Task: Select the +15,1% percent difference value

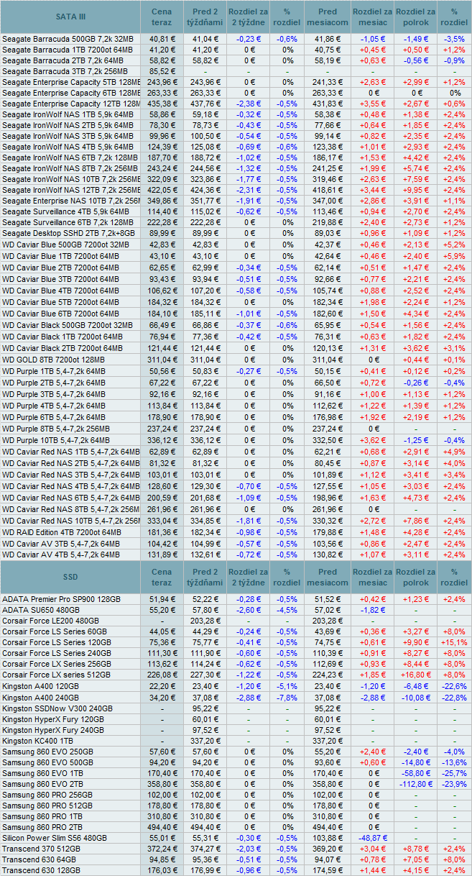Action: (453, 642)
